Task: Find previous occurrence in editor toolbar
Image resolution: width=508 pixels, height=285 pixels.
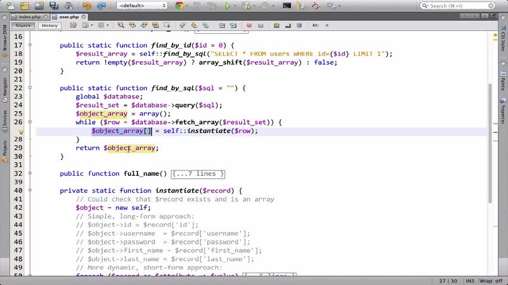Action: click(132, 25)
